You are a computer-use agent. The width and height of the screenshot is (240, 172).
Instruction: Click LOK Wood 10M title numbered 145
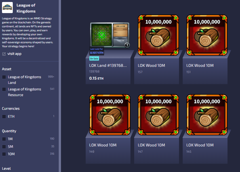click(200, 145)
